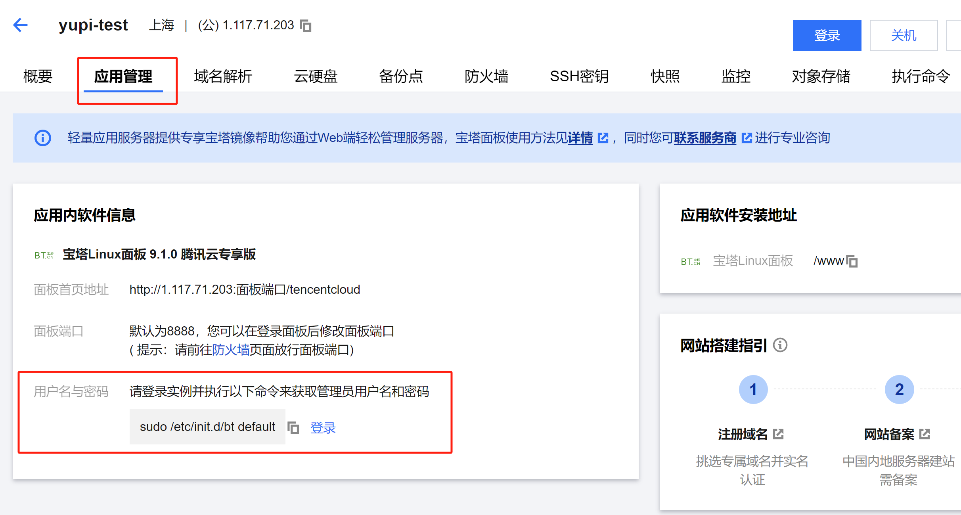Viewport: 961px width, 515px height.
Task: Open external icon beside 联系服务商
Action: (747, 138)
